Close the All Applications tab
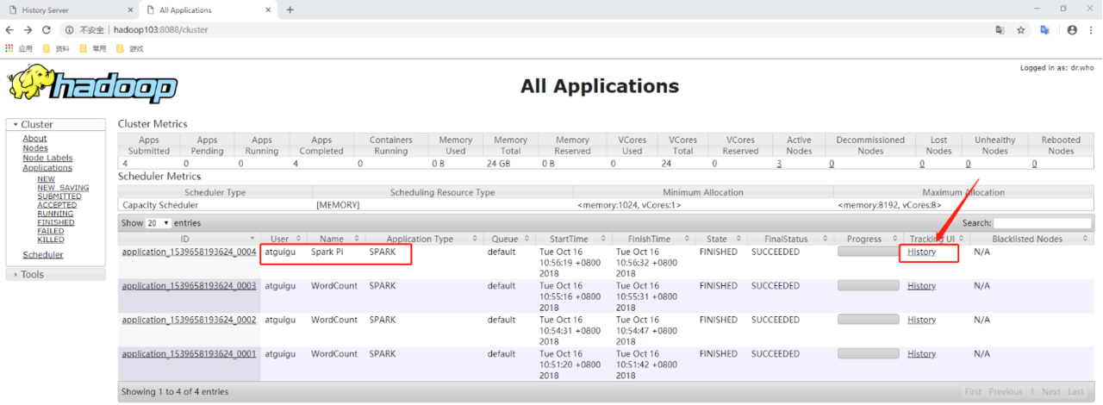The width and height of the screenshot is (1103, 405). 267,9
